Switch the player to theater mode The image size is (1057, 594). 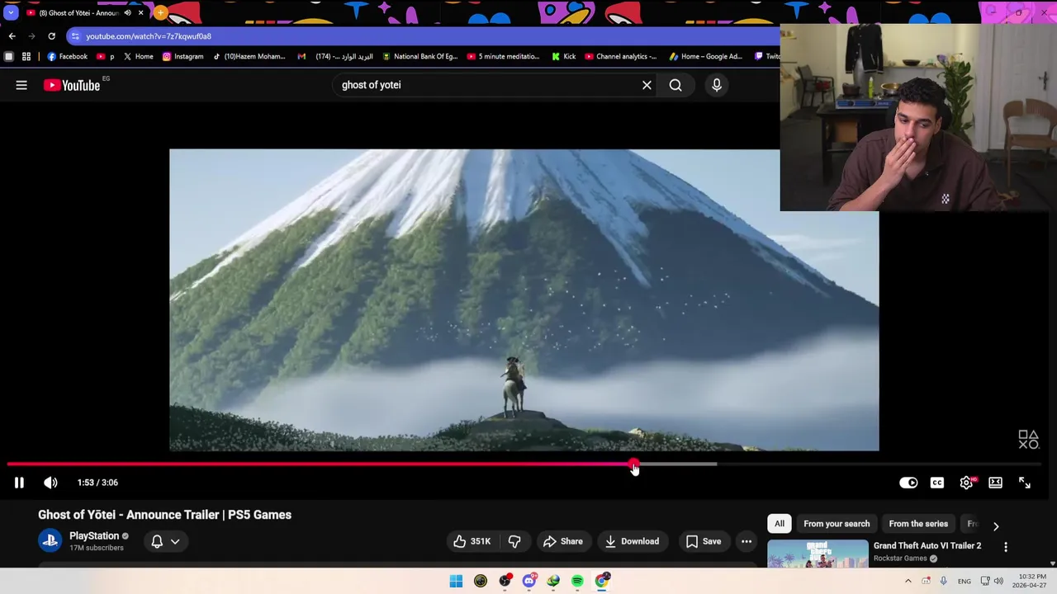[x=995, y=483]
